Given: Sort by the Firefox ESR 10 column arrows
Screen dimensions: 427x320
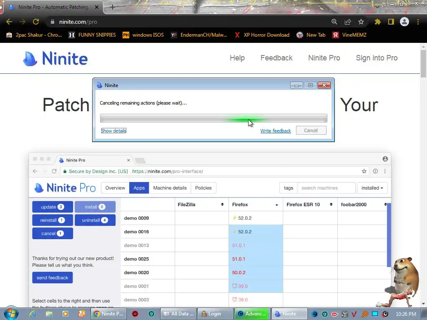Looking at the screenshot, I should tap(331, 204).
